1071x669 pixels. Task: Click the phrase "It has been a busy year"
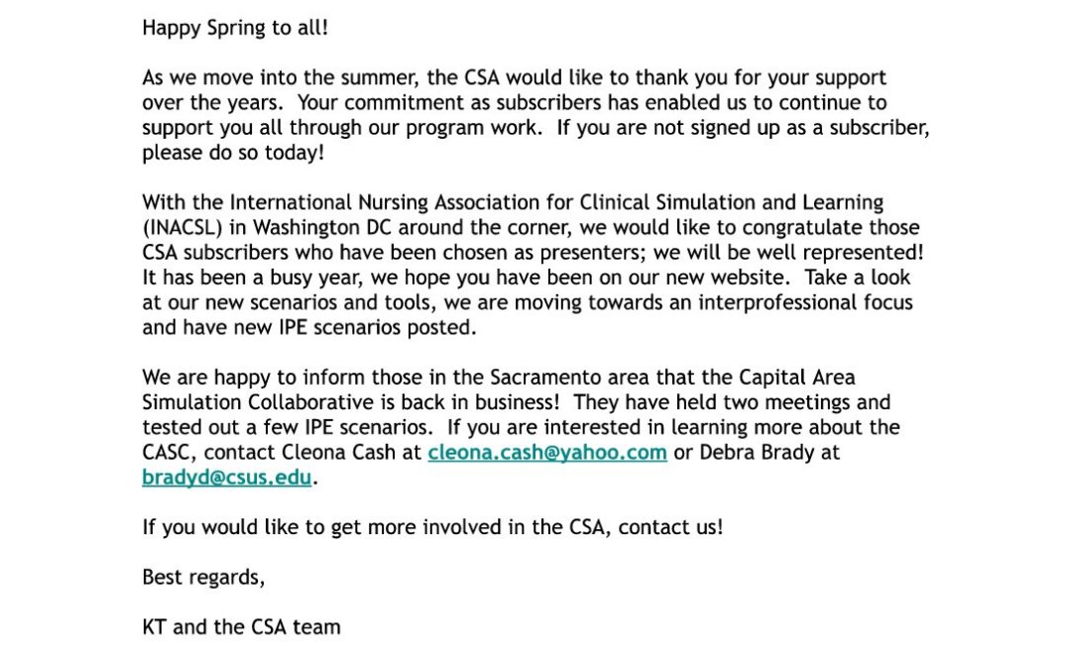tap(249, 278)
